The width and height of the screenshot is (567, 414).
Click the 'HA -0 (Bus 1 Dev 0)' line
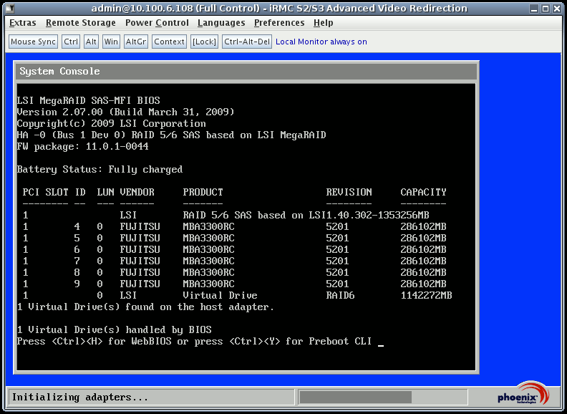click(x=171, y=135)
